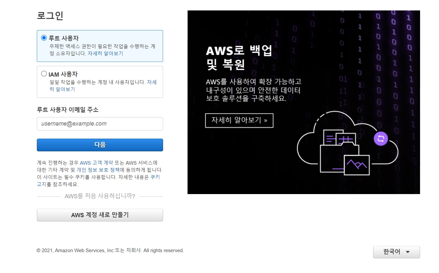The width and height of the screenshot is (439, 273).
Task: Click the AWS를 처음 사용하십니까? text
Action: (100, 196)
